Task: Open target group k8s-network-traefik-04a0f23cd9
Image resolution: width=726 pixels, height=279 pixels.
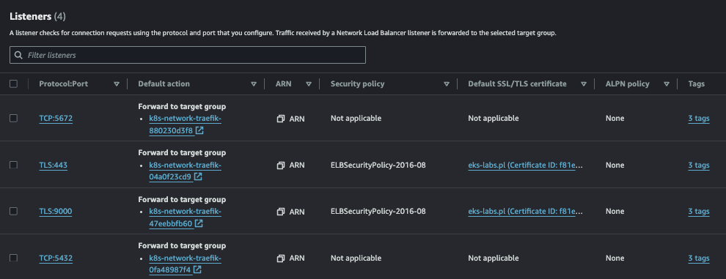Action: (x=186, y=171)
